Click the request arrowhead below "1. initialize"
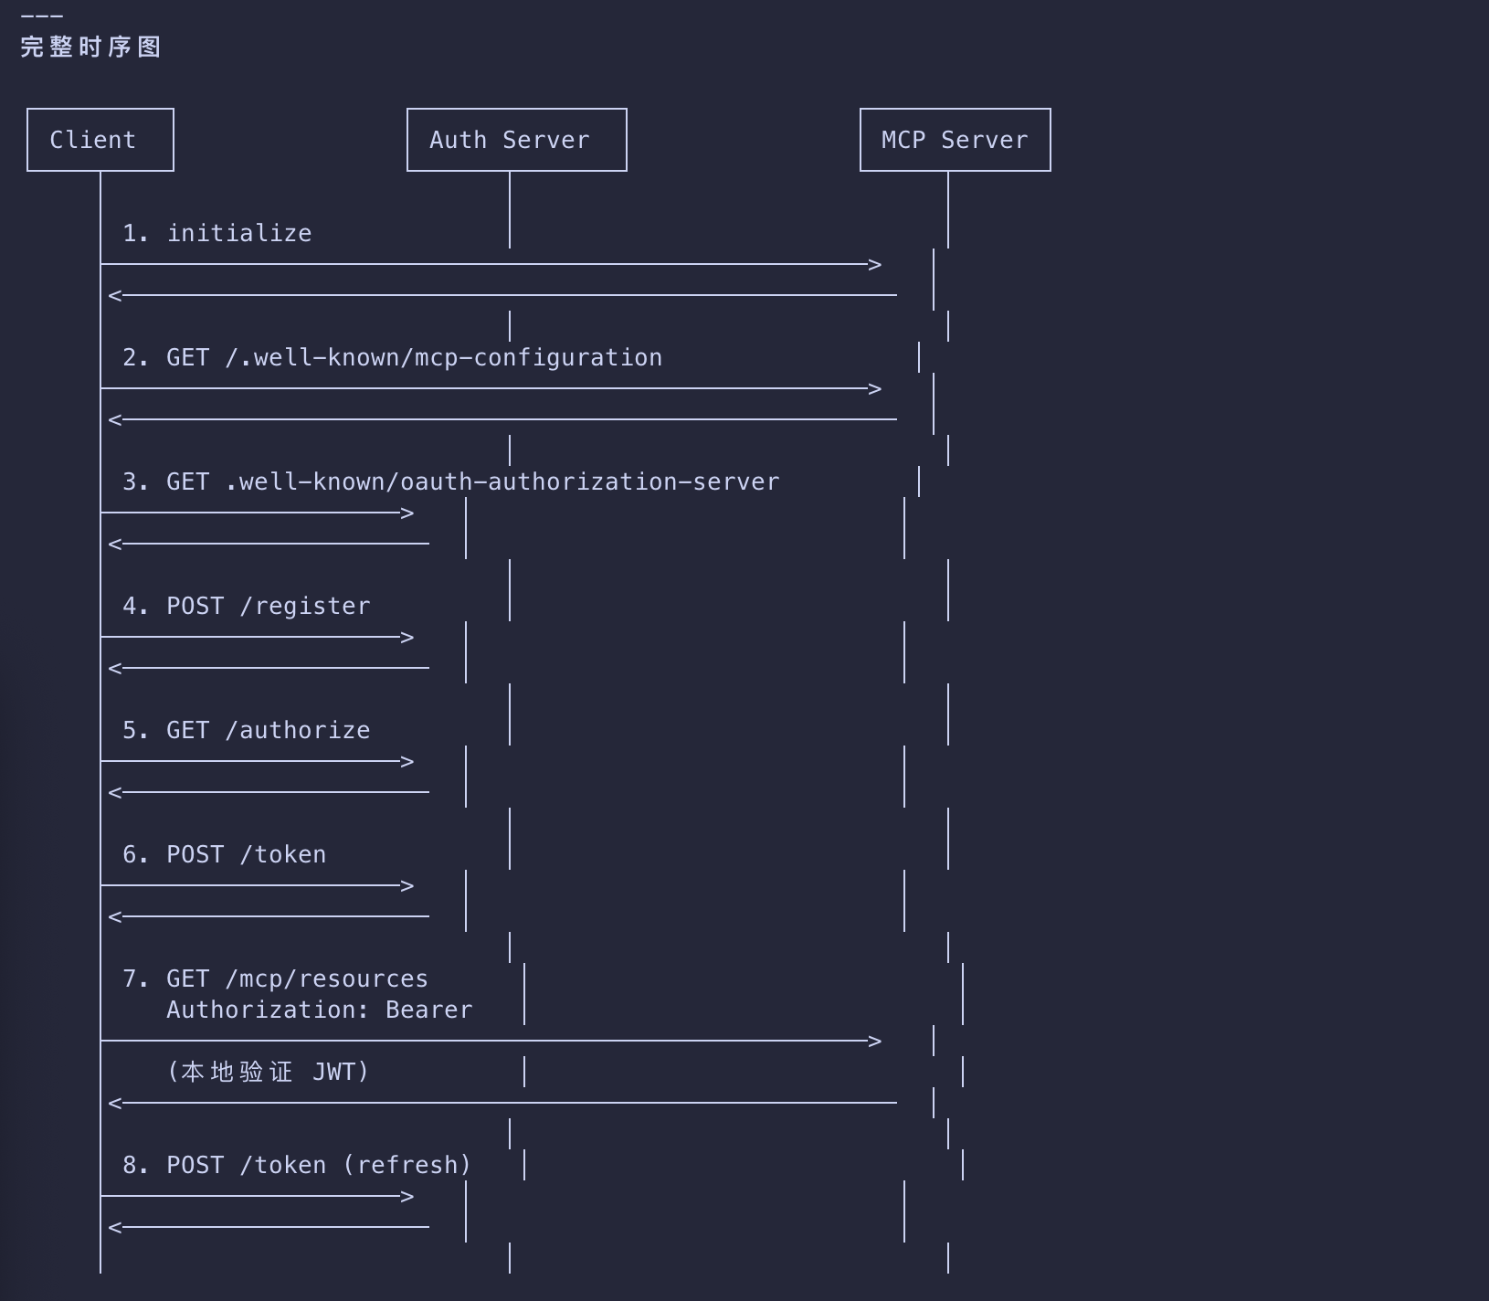1489x1301 pixels. click(x=874, y=265)
